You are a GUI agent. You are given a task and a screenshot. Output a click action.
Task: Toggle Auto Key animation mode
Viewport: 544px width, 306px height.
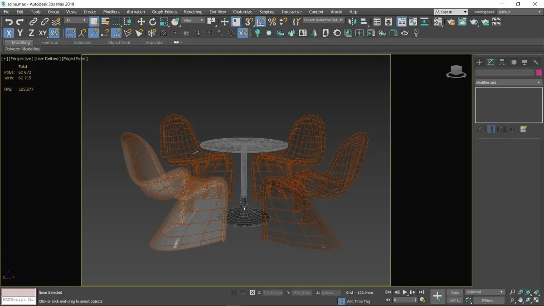[x=455, y=292]
